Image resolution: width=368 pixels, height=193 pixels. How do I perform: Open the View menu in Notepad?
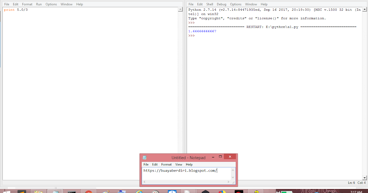179,164
